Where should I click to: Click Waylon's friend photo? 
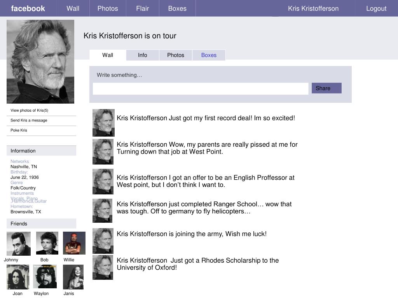45,276
